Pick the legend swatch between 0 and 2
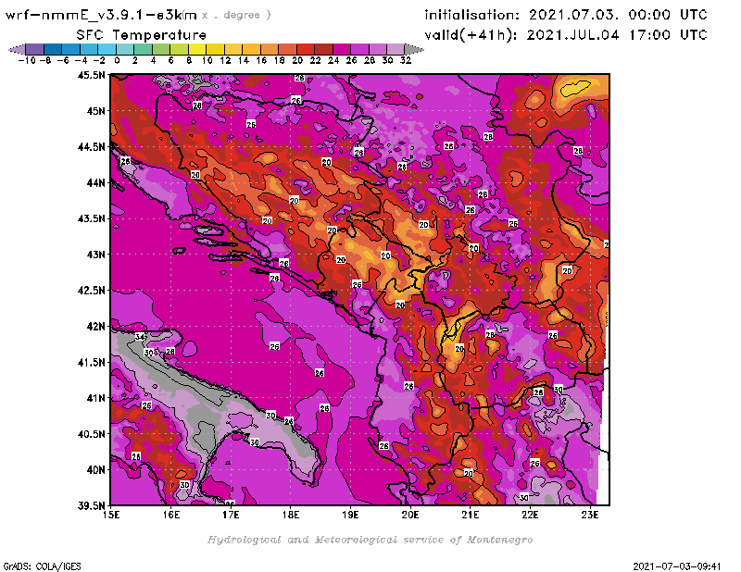This screenshot has width=741, height=572. (125, 49)
